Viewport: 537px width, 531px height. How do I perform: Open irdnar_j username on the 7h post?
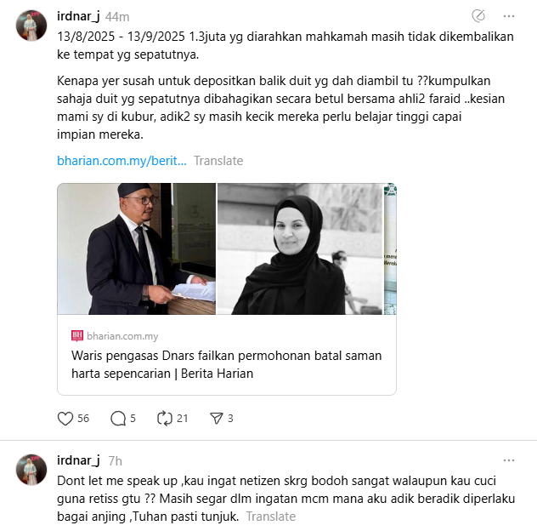pos(78,460)
